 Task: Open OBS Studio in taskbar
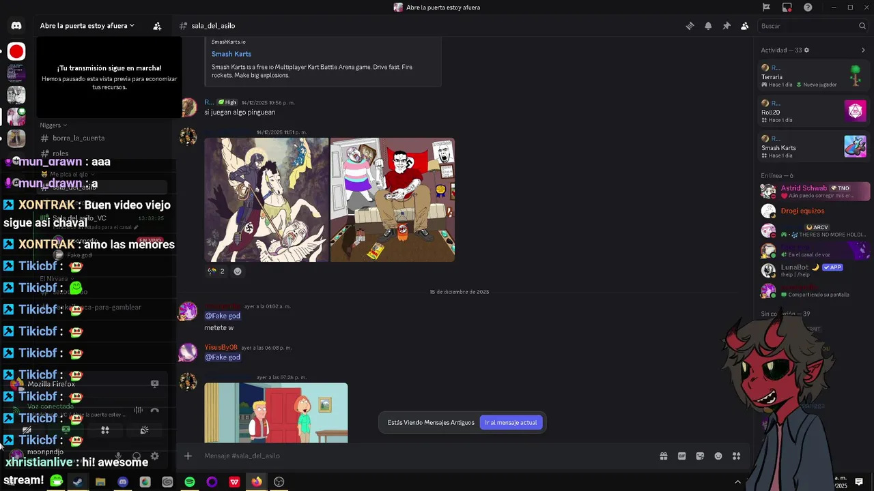coord(279,481)
